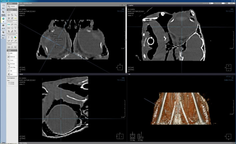Open the MPR task
This screenshot has height=144, width=236.
(x=12, y=53)
